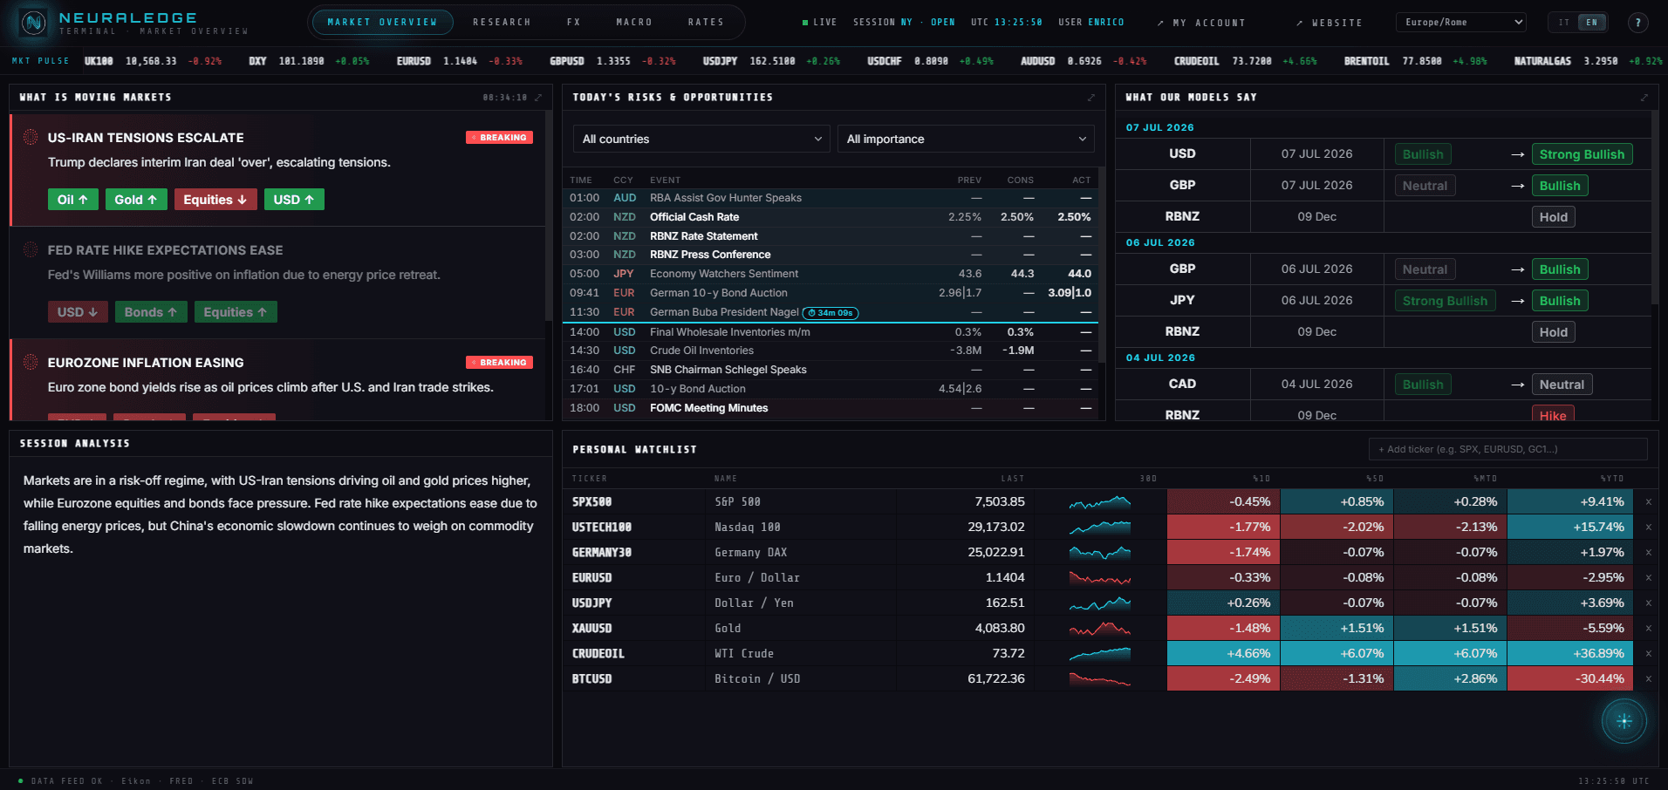Switch to the Macro tab
The image size is (1668, 790).
coord(634,23)
